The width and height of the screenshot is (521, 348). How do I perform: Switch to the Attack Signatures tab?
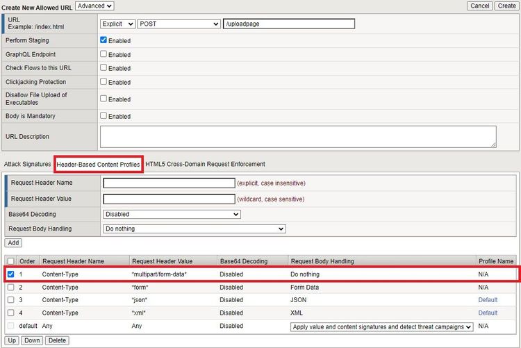tap(27, 164)
